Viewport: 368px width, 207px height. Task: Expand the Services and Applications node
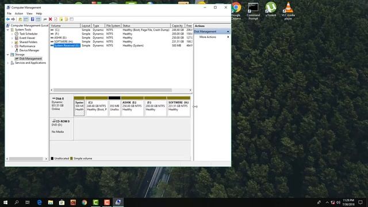(x=7, y=63)
